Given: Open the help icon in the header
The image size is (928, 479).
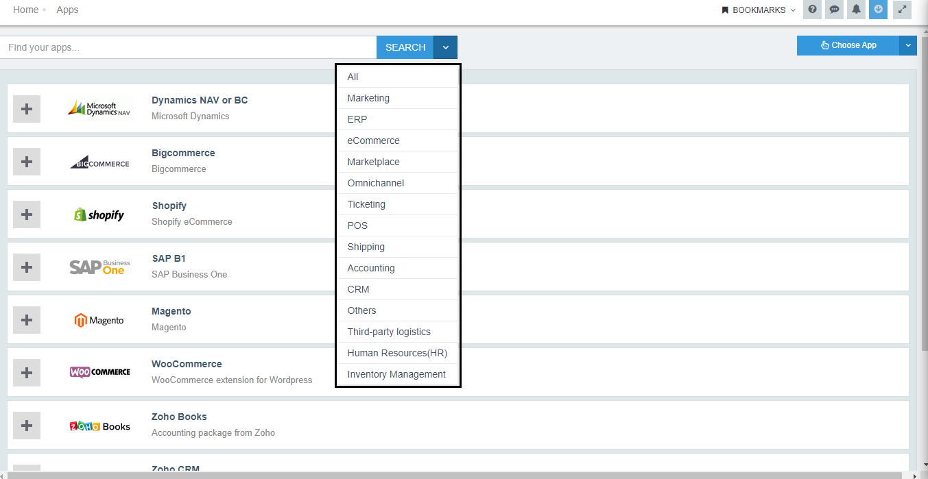Looking at the screenshot, I should point(812,10).
